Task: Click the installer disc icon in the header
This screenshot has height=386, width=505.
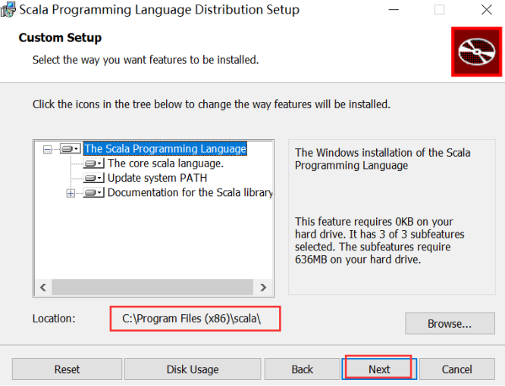Action: click(x=477, y=51)
